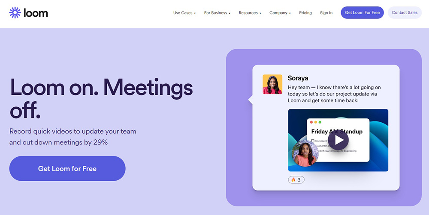Click the Sign In link
Screen dimensions: 429x215
click(x=326, y=13)
